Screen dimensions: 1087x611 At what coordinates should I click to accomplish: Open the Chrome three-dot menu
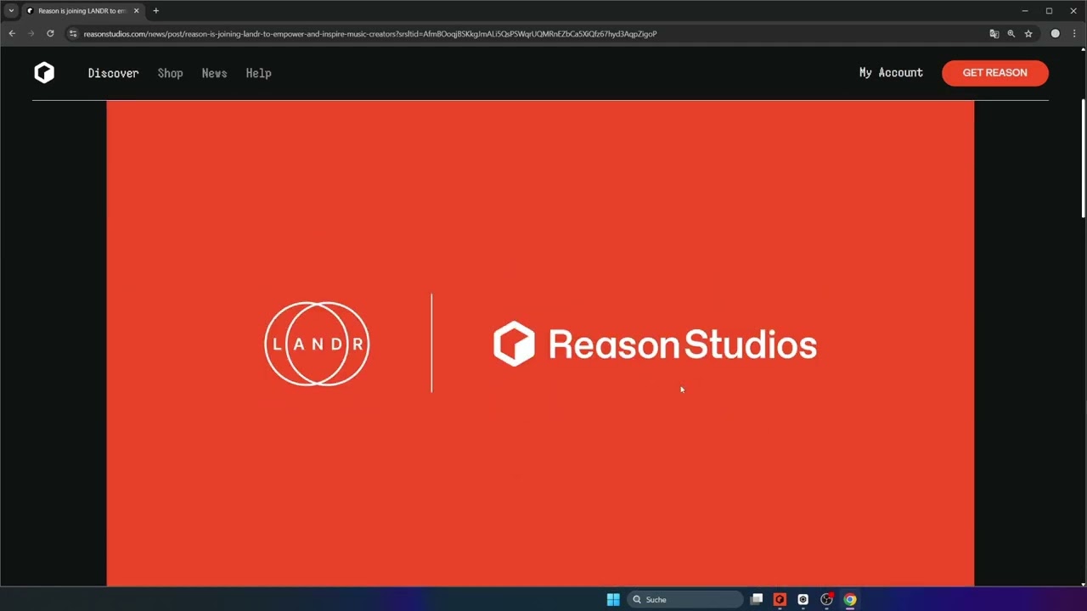(1074, 34)
